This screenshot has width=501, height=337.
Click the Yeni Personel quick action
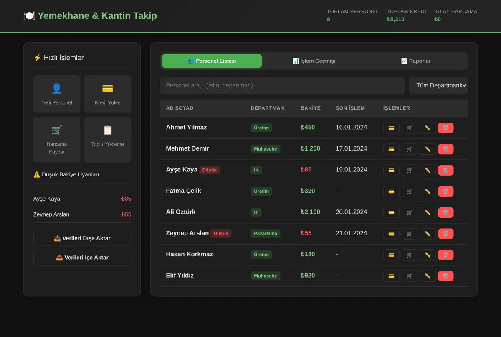(x=57, y=94)
